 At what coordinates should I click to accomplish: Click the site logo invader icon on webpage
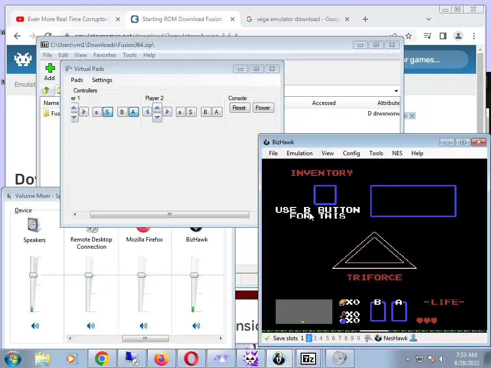coord(23,59)
